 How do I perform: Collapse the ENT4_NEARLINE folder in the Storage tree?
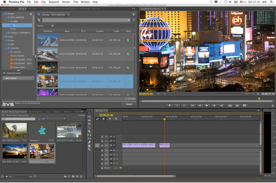click(x=6, y=17)
